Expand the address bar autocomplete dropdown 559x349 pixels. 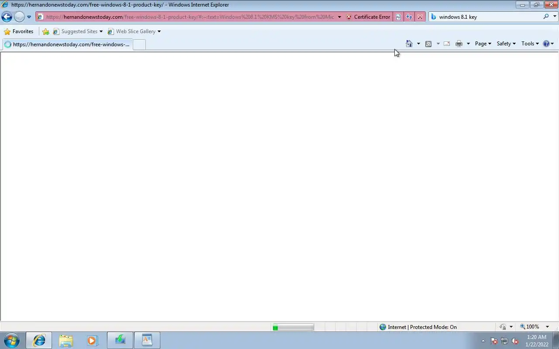click(x=339, y=17)
